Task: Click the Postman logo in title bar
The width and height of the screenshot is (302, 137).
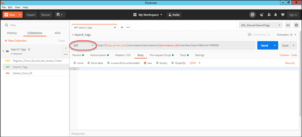Action: coord(2,2)
